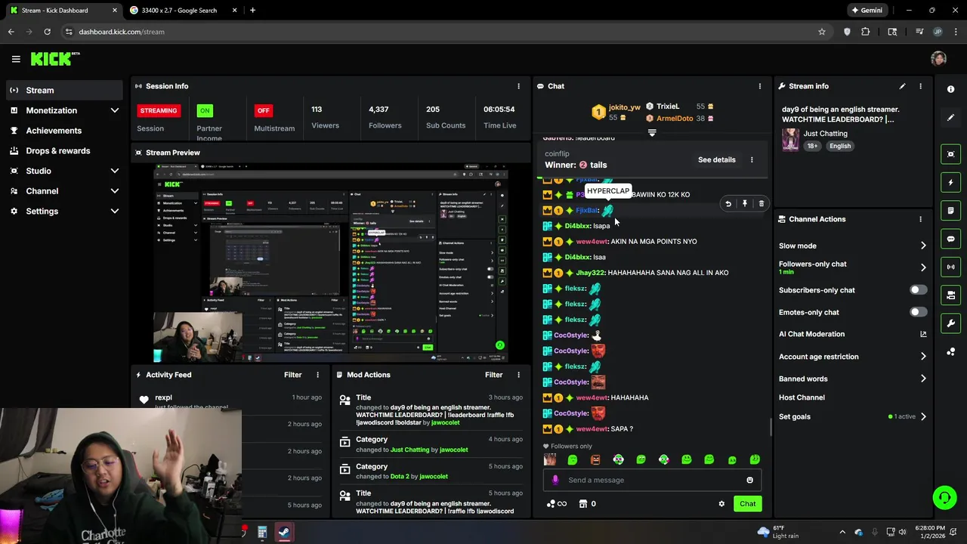Open info icon in right sidebar

(950, 89)
